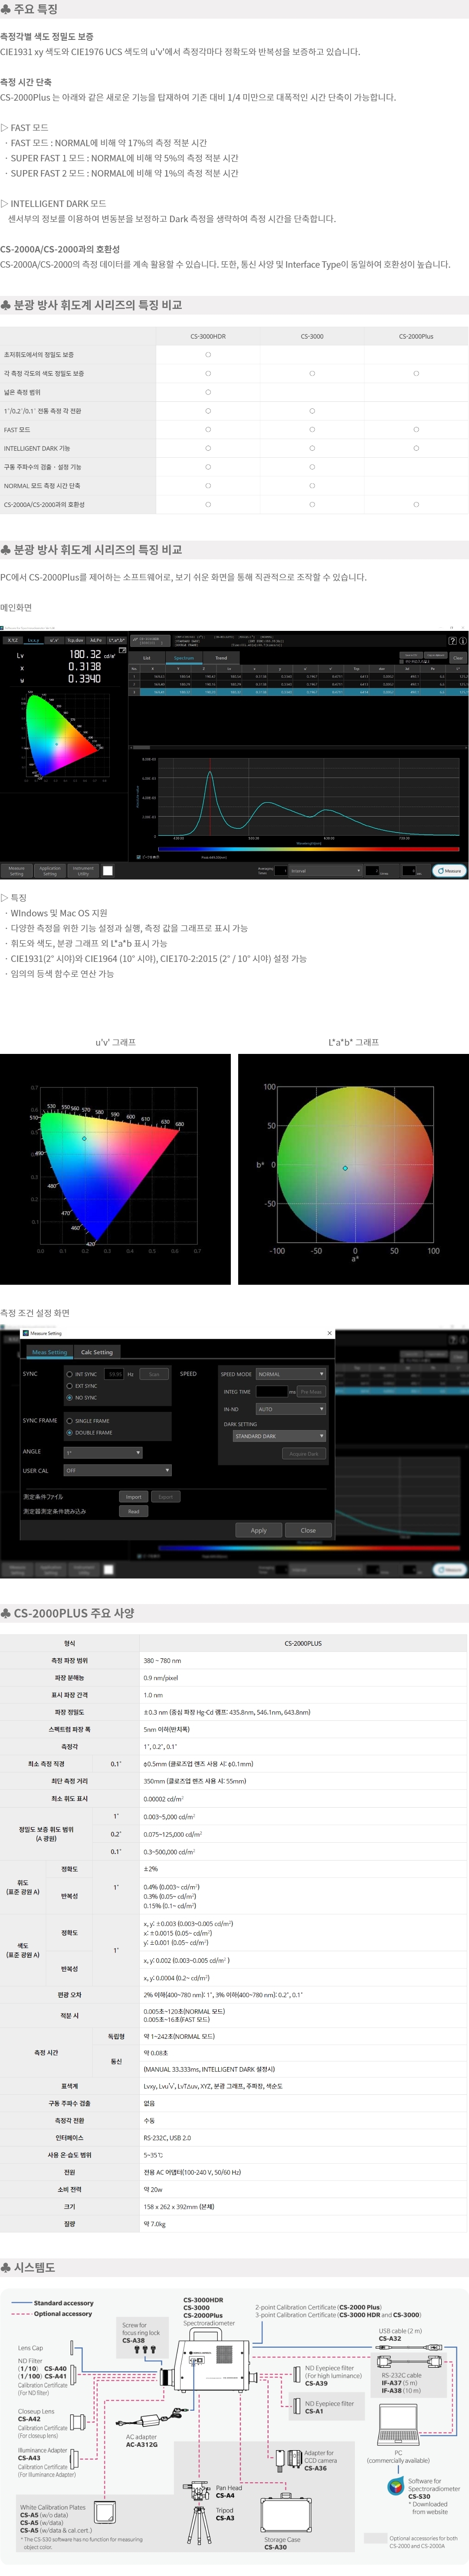The width and height of the screenshot is (469, 2576).
Task: Click the FAST 모드 row in comparison table
Action: tap(234, 430)
